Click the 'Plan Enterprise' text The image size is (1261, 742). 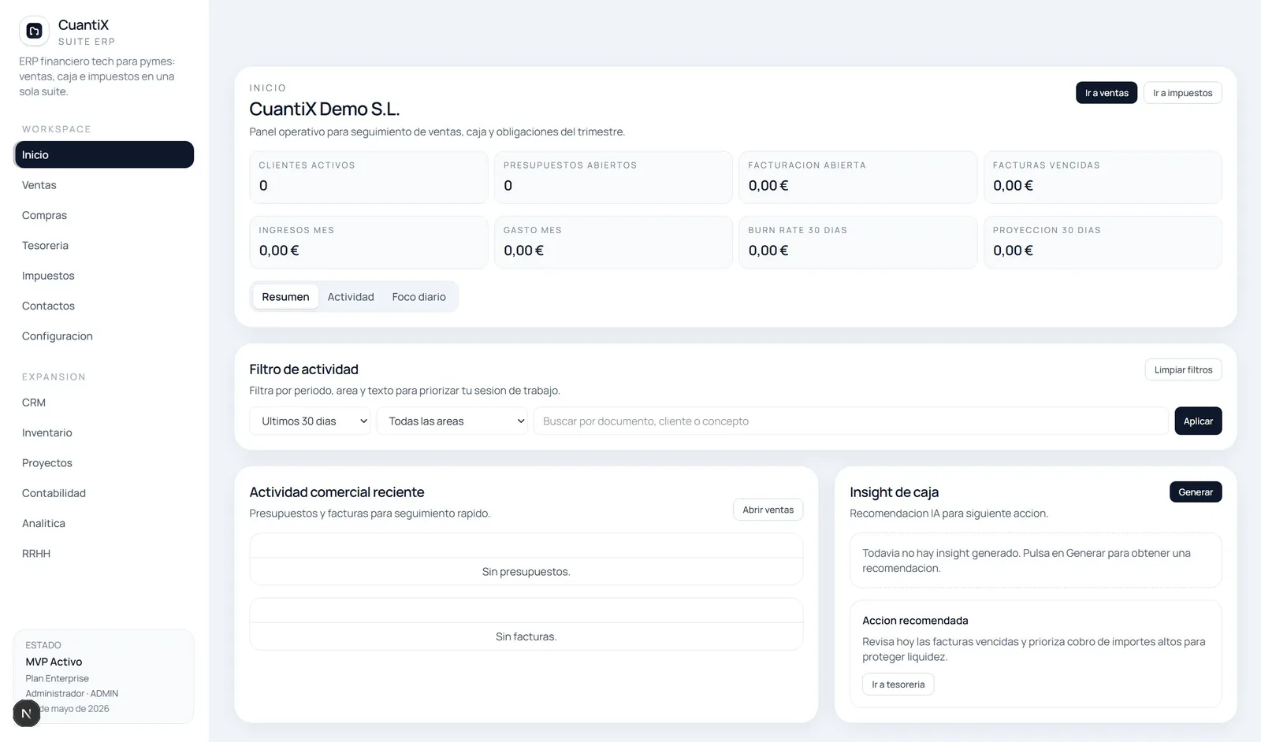point(57,678)
